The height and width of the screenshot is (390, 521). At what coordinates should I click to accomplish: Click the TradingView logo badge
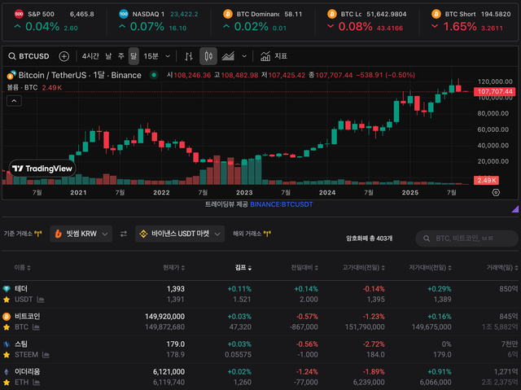click(x=42, y=169)
